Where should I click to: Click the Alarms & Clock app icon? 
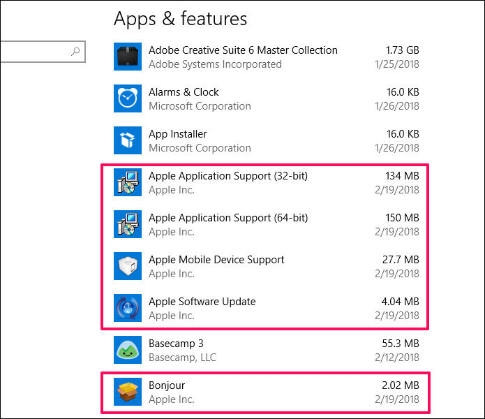[x=128, y=98]
